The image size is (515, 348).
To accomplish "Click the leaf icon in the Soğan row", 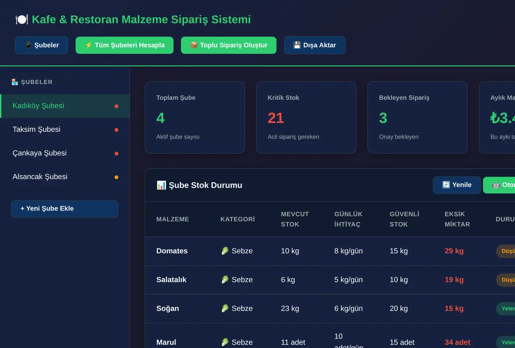I will pos(225,309).
